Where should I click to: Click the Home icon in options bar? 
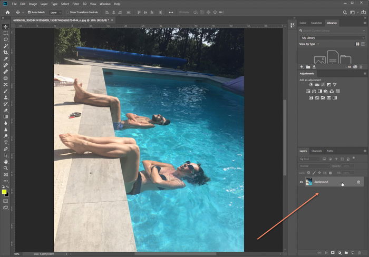pos(7,12)
